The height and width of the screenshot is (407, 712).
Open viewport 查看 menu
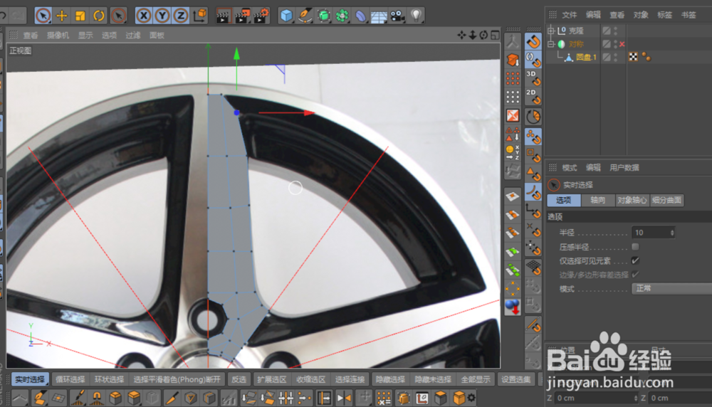(x=31, y=35)
